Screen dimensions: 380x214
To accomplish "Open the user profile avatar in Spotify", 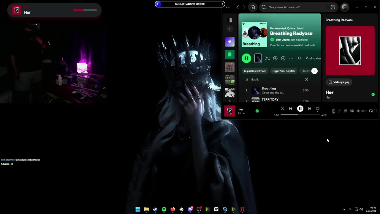I will [345, 7].
